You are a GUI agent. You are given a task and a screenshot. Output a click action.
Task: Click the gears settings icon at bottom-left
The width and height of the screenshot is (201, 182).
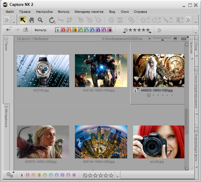point(9,175)
